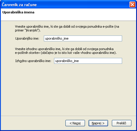
Task: Cancel the wizard with Prekliči
Action: [122, 123]
